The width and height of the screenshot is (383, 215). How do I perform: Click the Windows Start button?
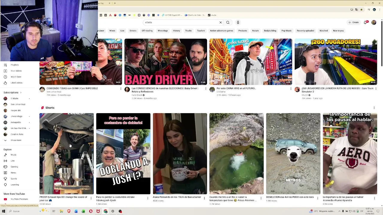[x=3, y=211]
